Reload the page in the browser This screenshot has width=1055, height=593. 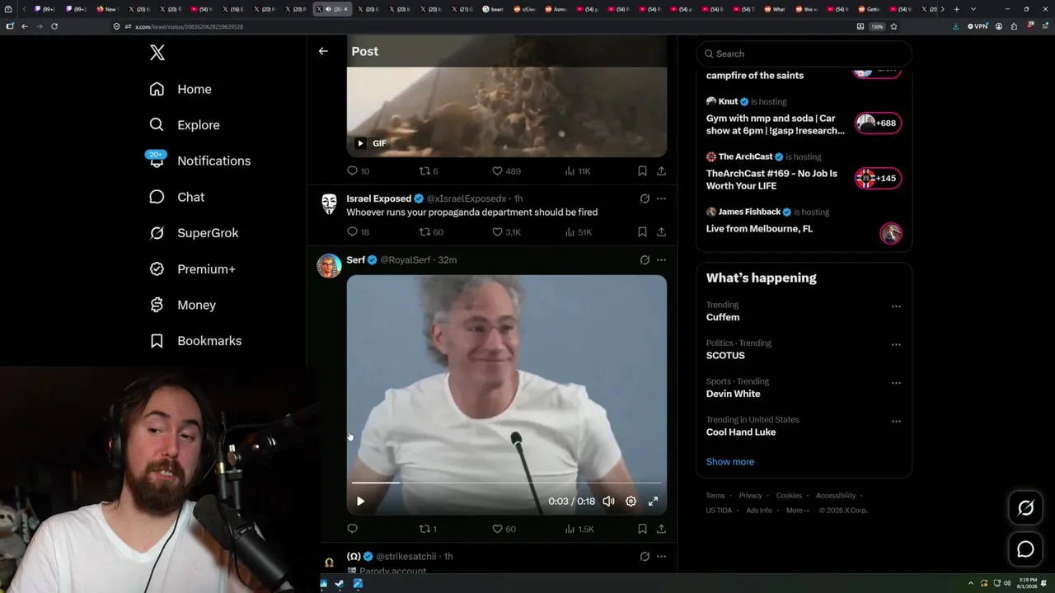click(54, 26)
